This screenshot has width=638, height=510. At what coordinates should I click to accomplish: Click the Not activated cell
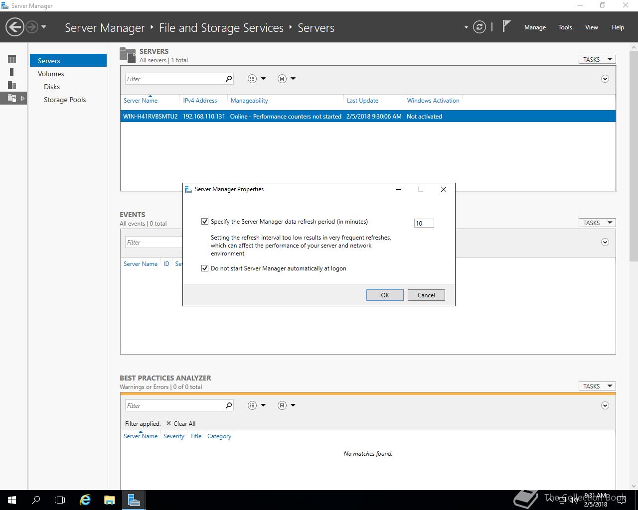pyautogui.click(x=424, y=117)
